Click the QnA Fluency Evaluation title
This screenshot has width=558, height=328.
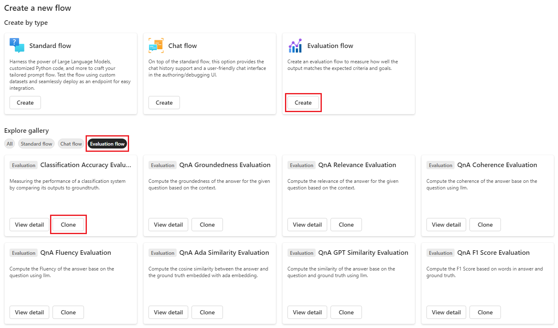click(x=76, y=253)
